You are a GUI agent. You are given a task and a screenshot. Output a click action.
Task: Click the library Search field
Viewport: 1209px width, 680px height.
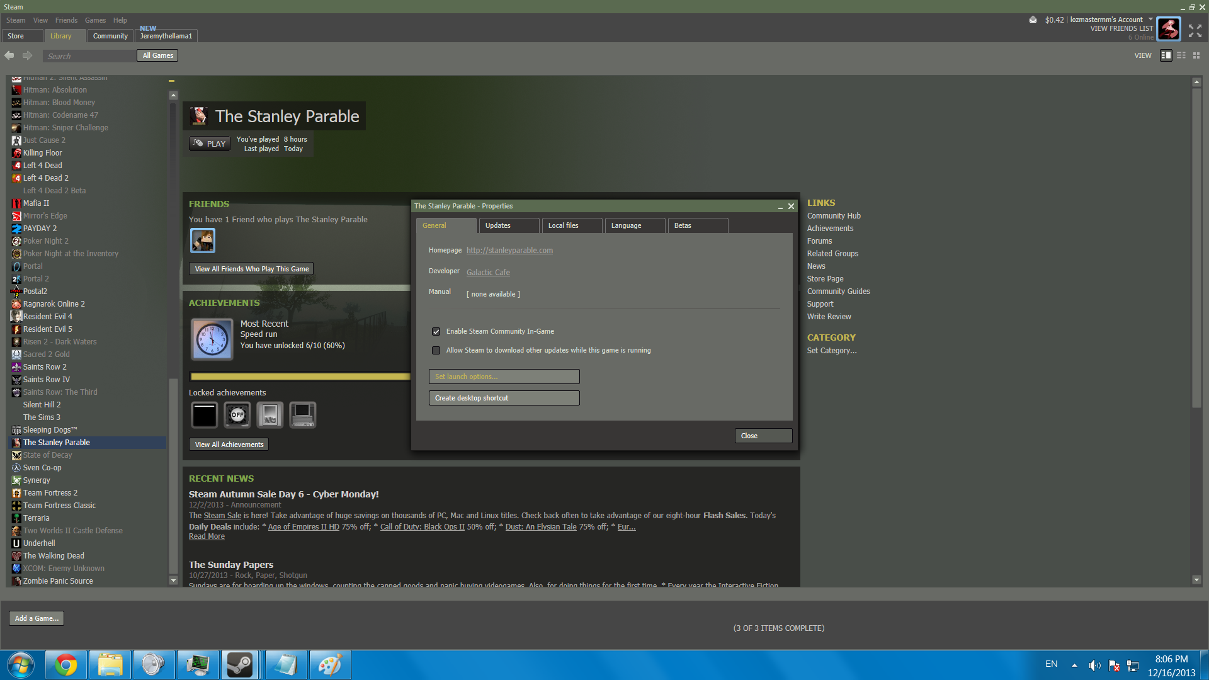click(88, 56)
